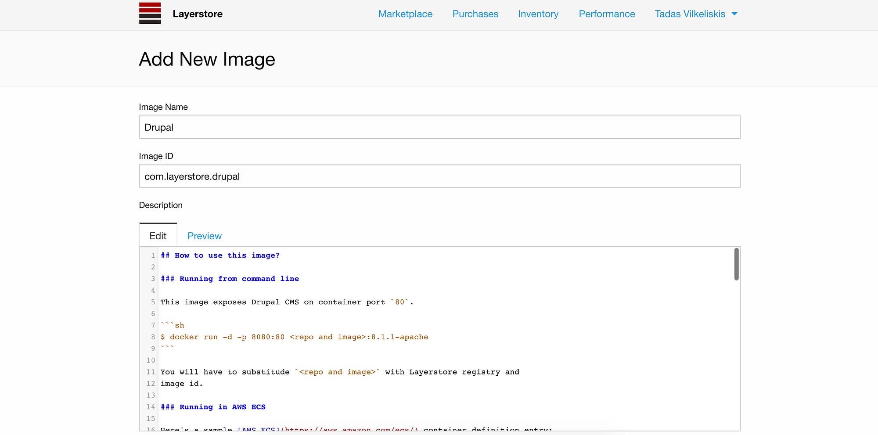
Task: Go to the Purchases page
Action: coord(475,14)
